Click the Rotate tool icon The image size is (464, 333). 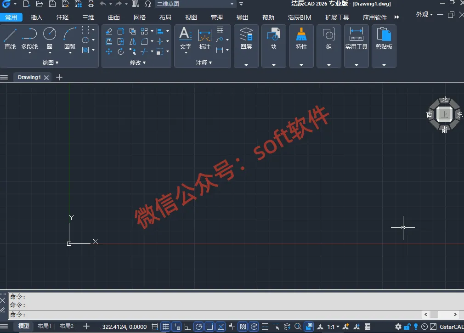(x=121, y=52)
